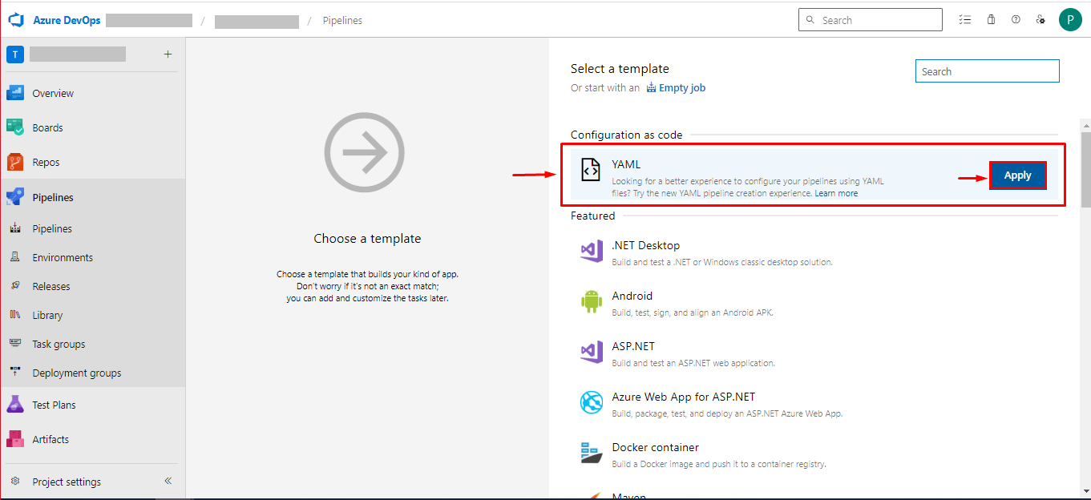1091x500 pixels.
Task: Start with an Empty job link
Action: (x=682, y=88)
